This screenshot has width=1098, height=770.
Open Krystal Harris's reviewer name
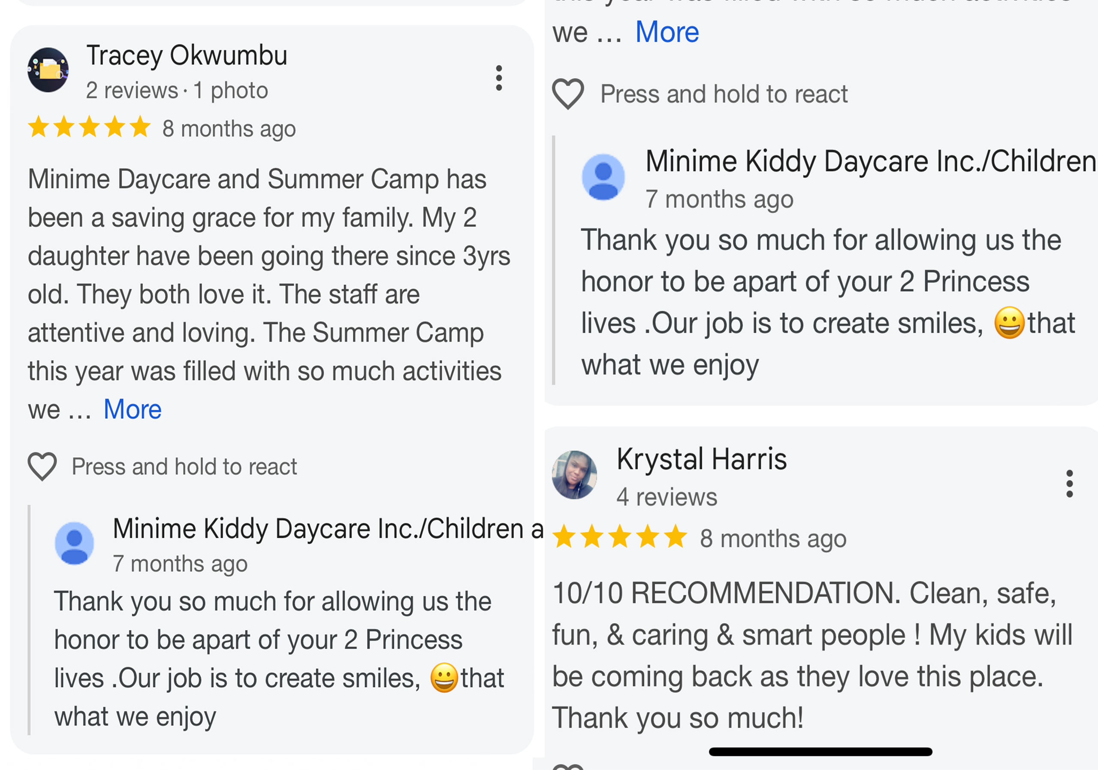[702, 459]
